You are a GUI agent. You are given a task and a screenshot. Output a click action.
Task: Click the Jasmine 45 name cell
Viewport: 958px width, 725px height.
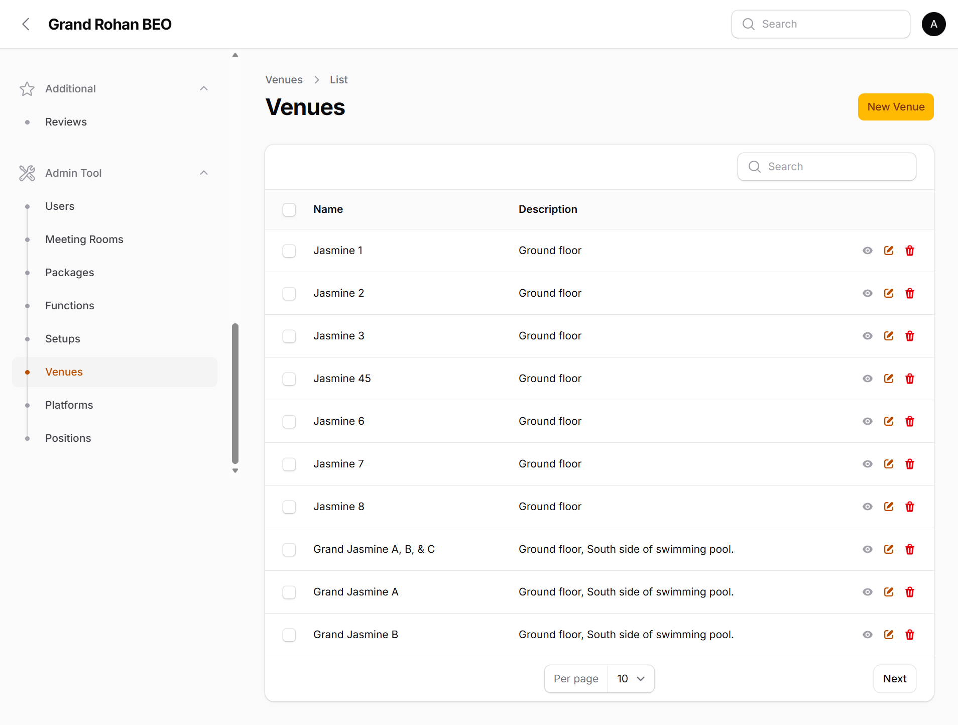pyautogui.click(x=342, y=379)
